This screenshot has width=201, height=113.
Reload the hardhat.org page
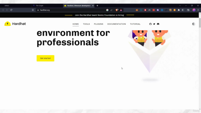(x=11, y=10)
